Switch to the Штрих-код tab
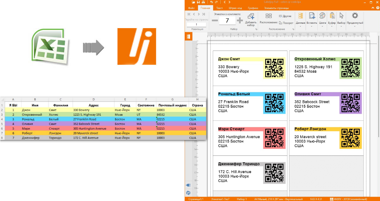This screenshot has height=201, width=380. (x=235, y=8)
